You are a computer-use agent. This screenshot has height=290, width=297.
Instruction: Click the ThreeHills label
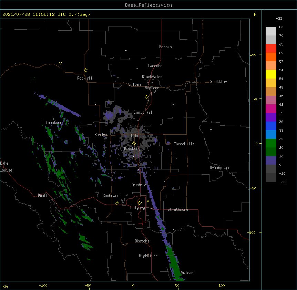click(184, 144)
